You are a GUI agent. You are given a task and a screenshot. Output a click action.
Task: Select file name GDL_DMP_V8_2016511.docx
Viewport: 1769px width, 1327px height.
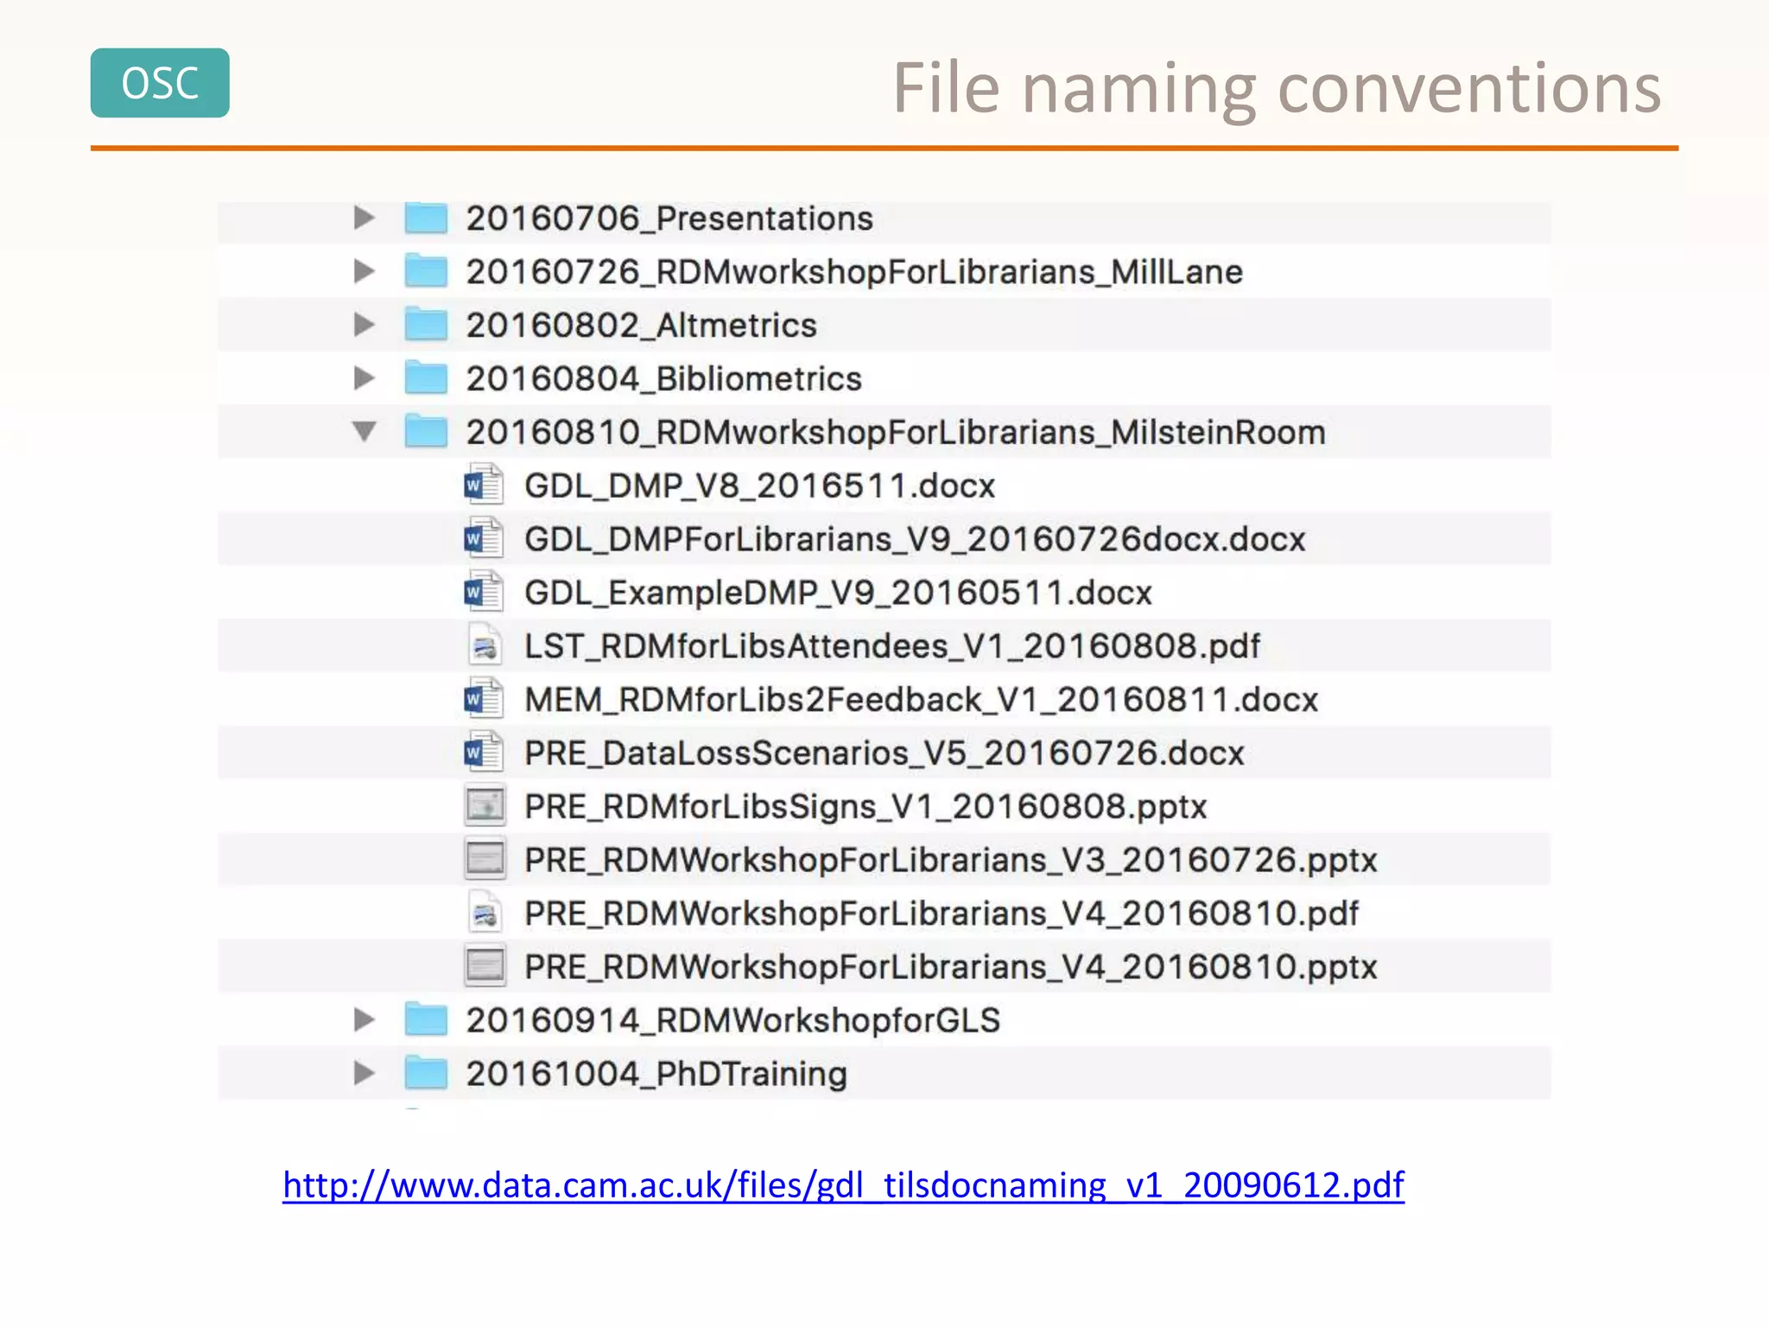point(760,486)
